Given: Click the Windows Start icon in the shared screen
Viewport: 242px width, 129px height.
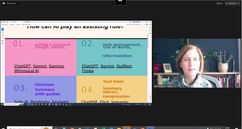Looking at the screenshot, I should click(x=2, y=104).
